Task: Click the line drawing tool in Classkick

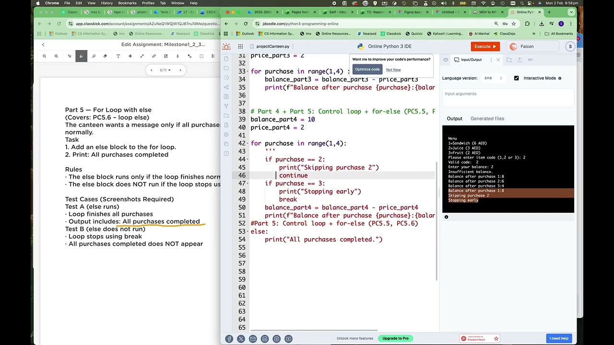Action: [142, 56]
